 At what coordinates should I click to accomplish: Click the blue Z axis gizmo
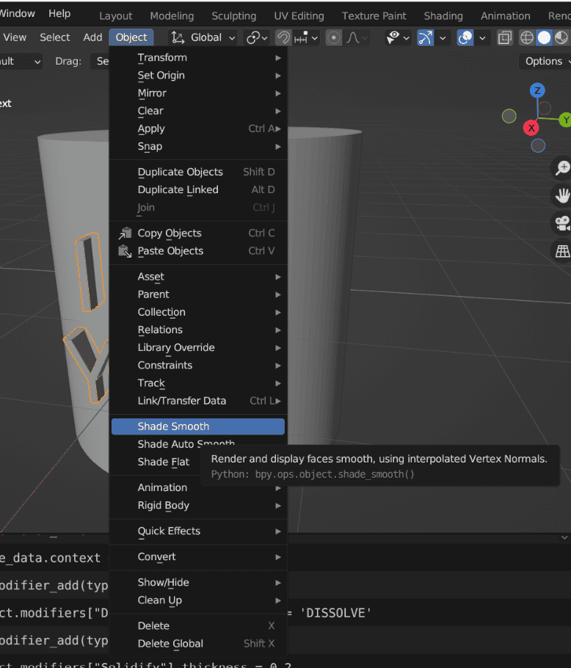pyautogui.click(x=537, y=90)
